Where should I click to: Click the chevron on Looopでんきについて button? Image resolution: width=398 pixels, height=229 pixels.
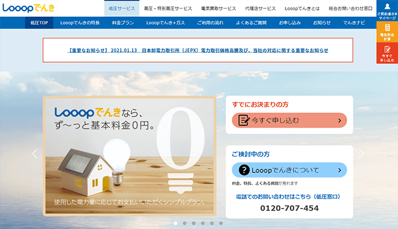click(340, 170)
